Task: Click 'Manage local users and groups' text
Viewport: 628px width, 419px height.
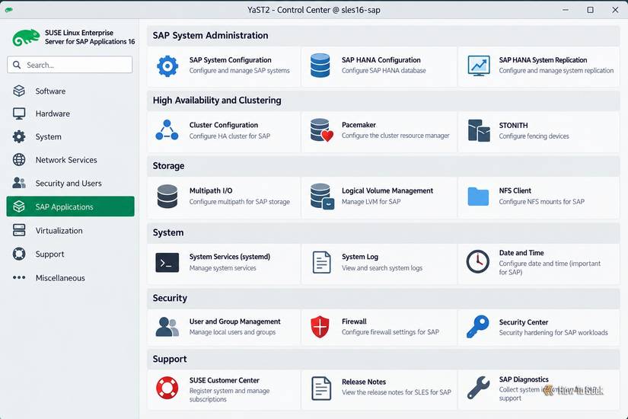Action: point(232,332)
